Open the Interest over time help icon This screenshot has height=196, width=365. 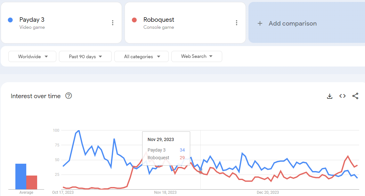69,96
